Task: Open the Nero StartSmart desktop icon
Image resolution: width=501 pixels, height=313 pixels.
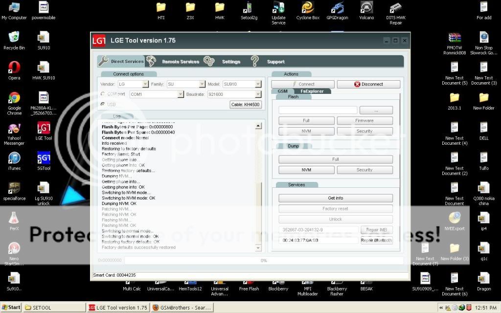Action: [14, 254]
